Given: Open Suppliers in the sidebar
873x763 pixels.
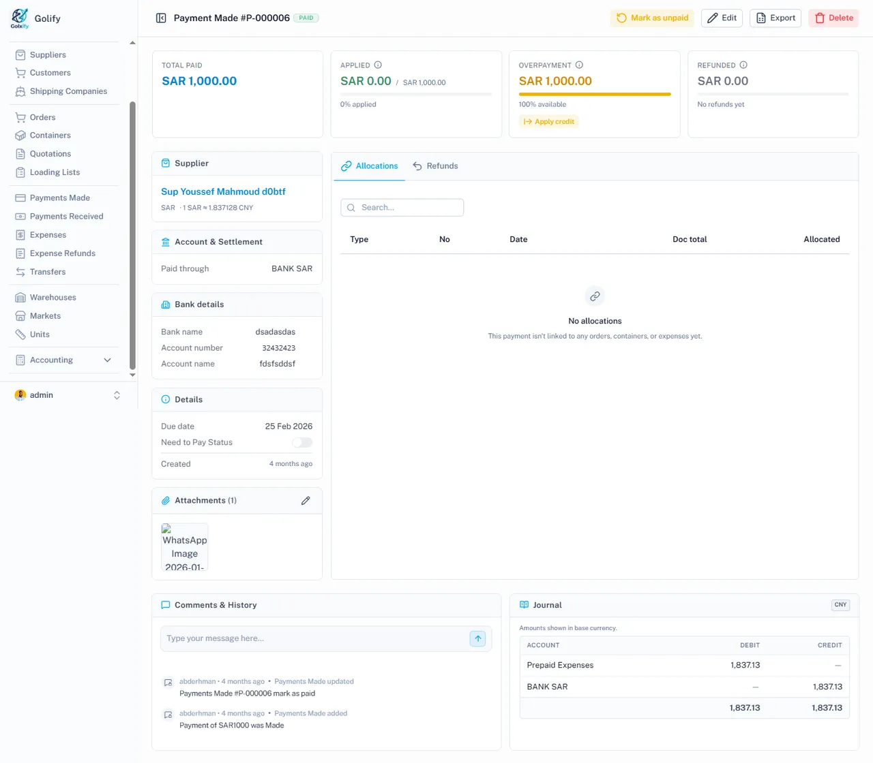Looking at the screenshot, I should (x=48, y=54).
